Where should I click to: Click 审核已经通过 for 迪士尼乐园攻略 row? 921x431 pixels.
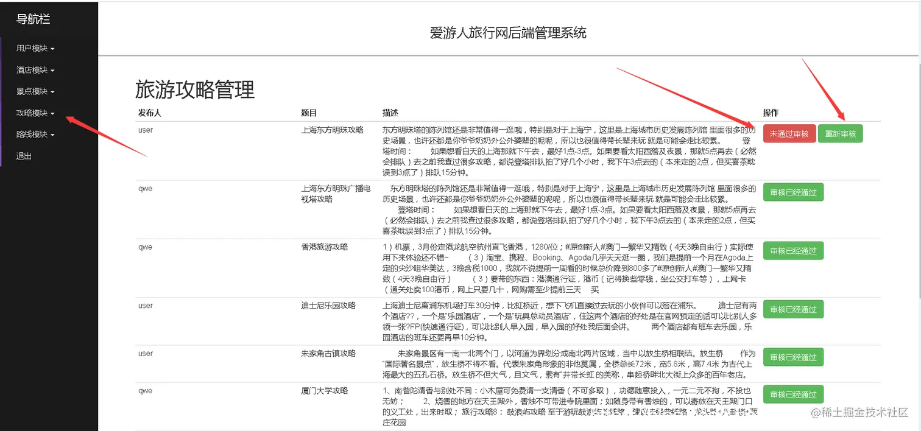pos(793,309)
